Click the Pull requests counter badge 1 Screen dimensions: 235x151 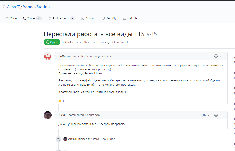(x=72, y=18)
